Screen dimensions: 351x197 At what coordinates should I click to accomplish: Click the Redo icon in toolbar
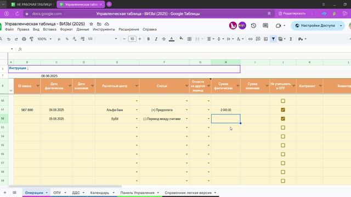pos(16,39)
